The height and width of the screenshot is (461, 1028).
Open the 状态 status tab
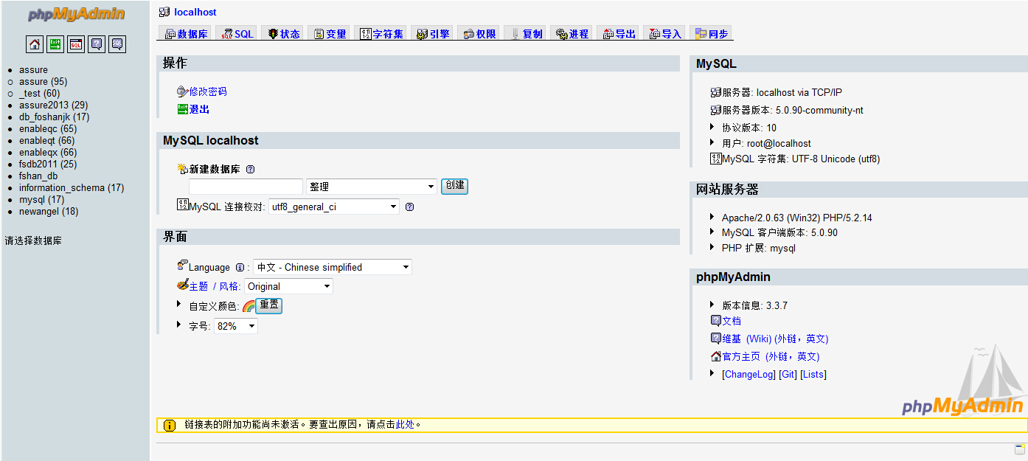[283, 34]
